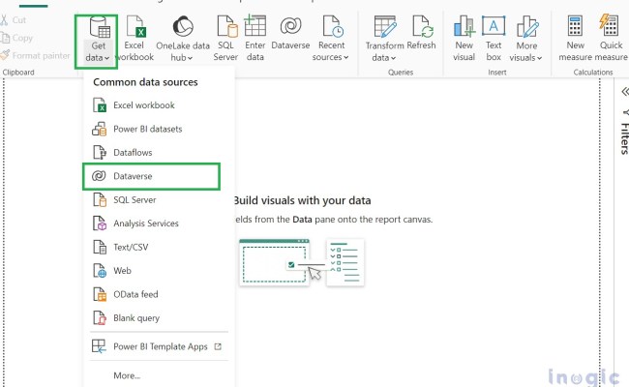Create a New measure
Screen dimensions: 629x387
pos(575,39)
